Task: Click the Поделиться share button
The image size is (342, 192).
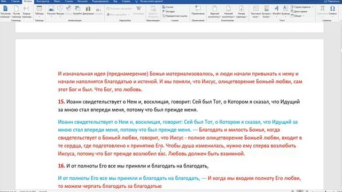Action: [x=332, y=1]
